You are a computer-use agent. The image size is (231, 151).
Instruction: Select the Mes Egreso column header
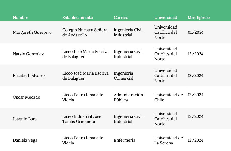point(199,18)
